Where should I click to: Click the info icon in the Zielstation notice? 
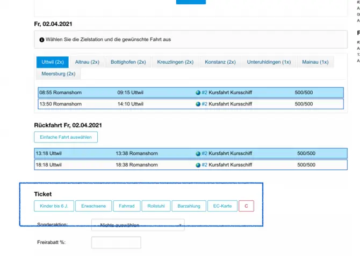click(42, 40)
